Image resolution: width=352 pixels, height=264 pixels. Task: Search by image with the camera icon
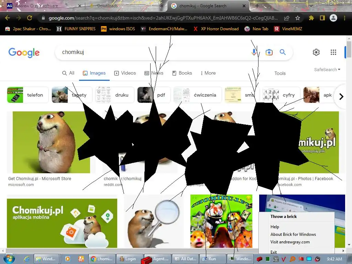(x=269, y=52)
